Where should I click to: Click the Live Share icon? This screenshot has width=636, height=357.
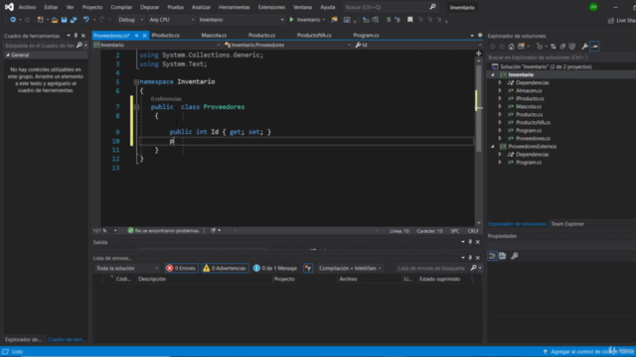[611, 20]
